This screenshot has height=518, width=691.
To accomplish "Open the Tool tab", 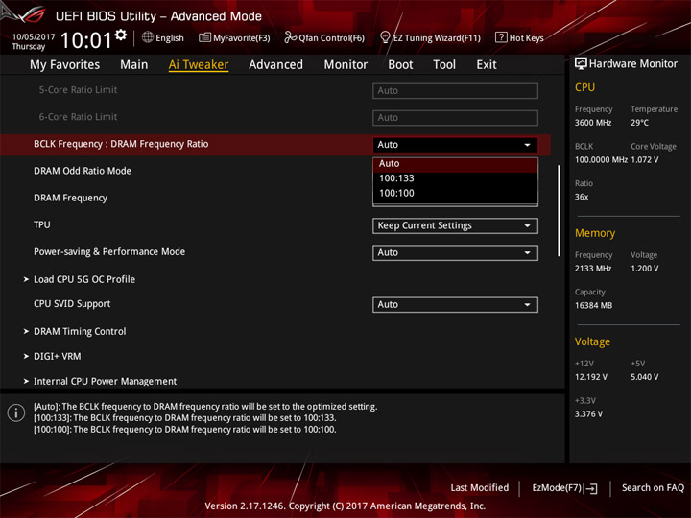I will (444, 65).
